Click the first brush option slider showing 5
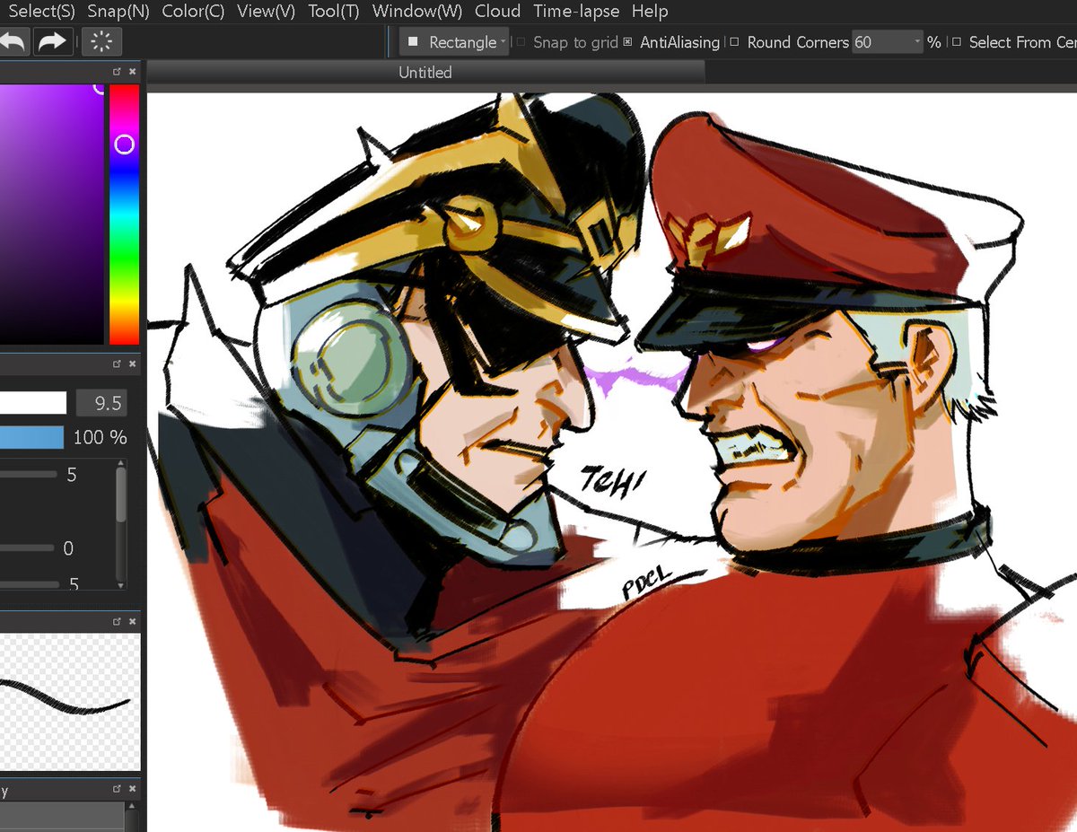 tap(27, 474)
